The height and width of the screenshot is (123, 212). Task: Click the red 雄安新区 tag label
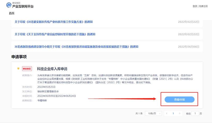(27, 69)
